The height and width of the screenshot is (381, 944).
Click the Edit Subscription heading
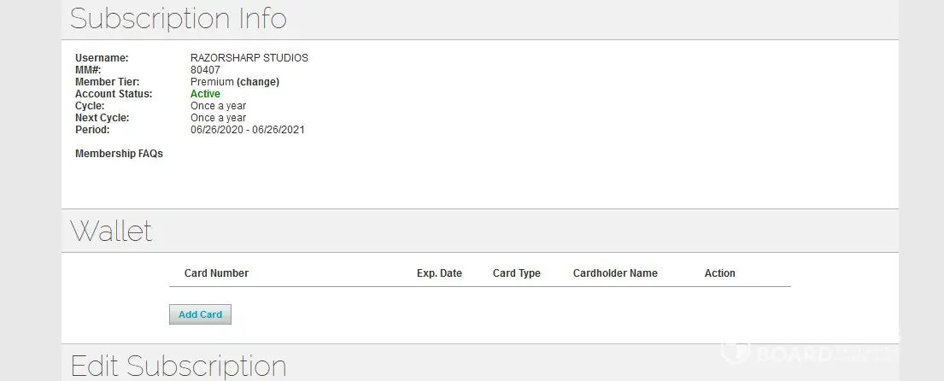178,366
